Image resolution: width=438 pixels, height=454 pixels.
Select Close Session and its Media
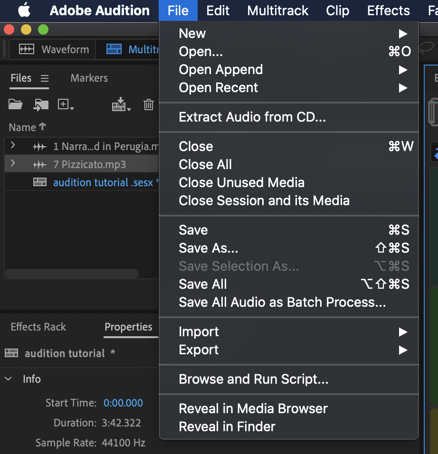point(289,201)
